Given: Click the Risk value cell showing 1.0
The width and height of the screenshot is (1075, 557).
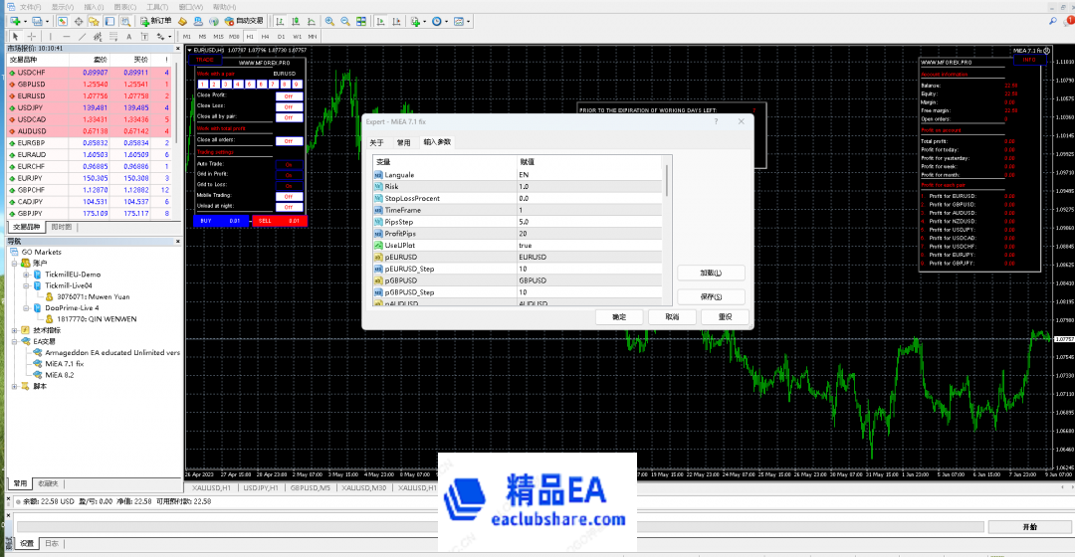Looking at the screenshot, I should point(587,187).
